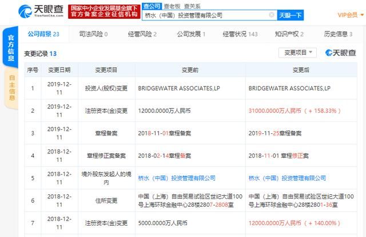Select the address ending 2801-36室
This screenshot has height=237, width=366.
[x=301, y=201]
